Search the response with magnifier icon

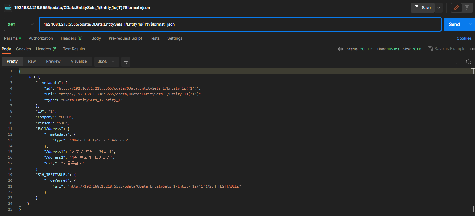point(468,62)
